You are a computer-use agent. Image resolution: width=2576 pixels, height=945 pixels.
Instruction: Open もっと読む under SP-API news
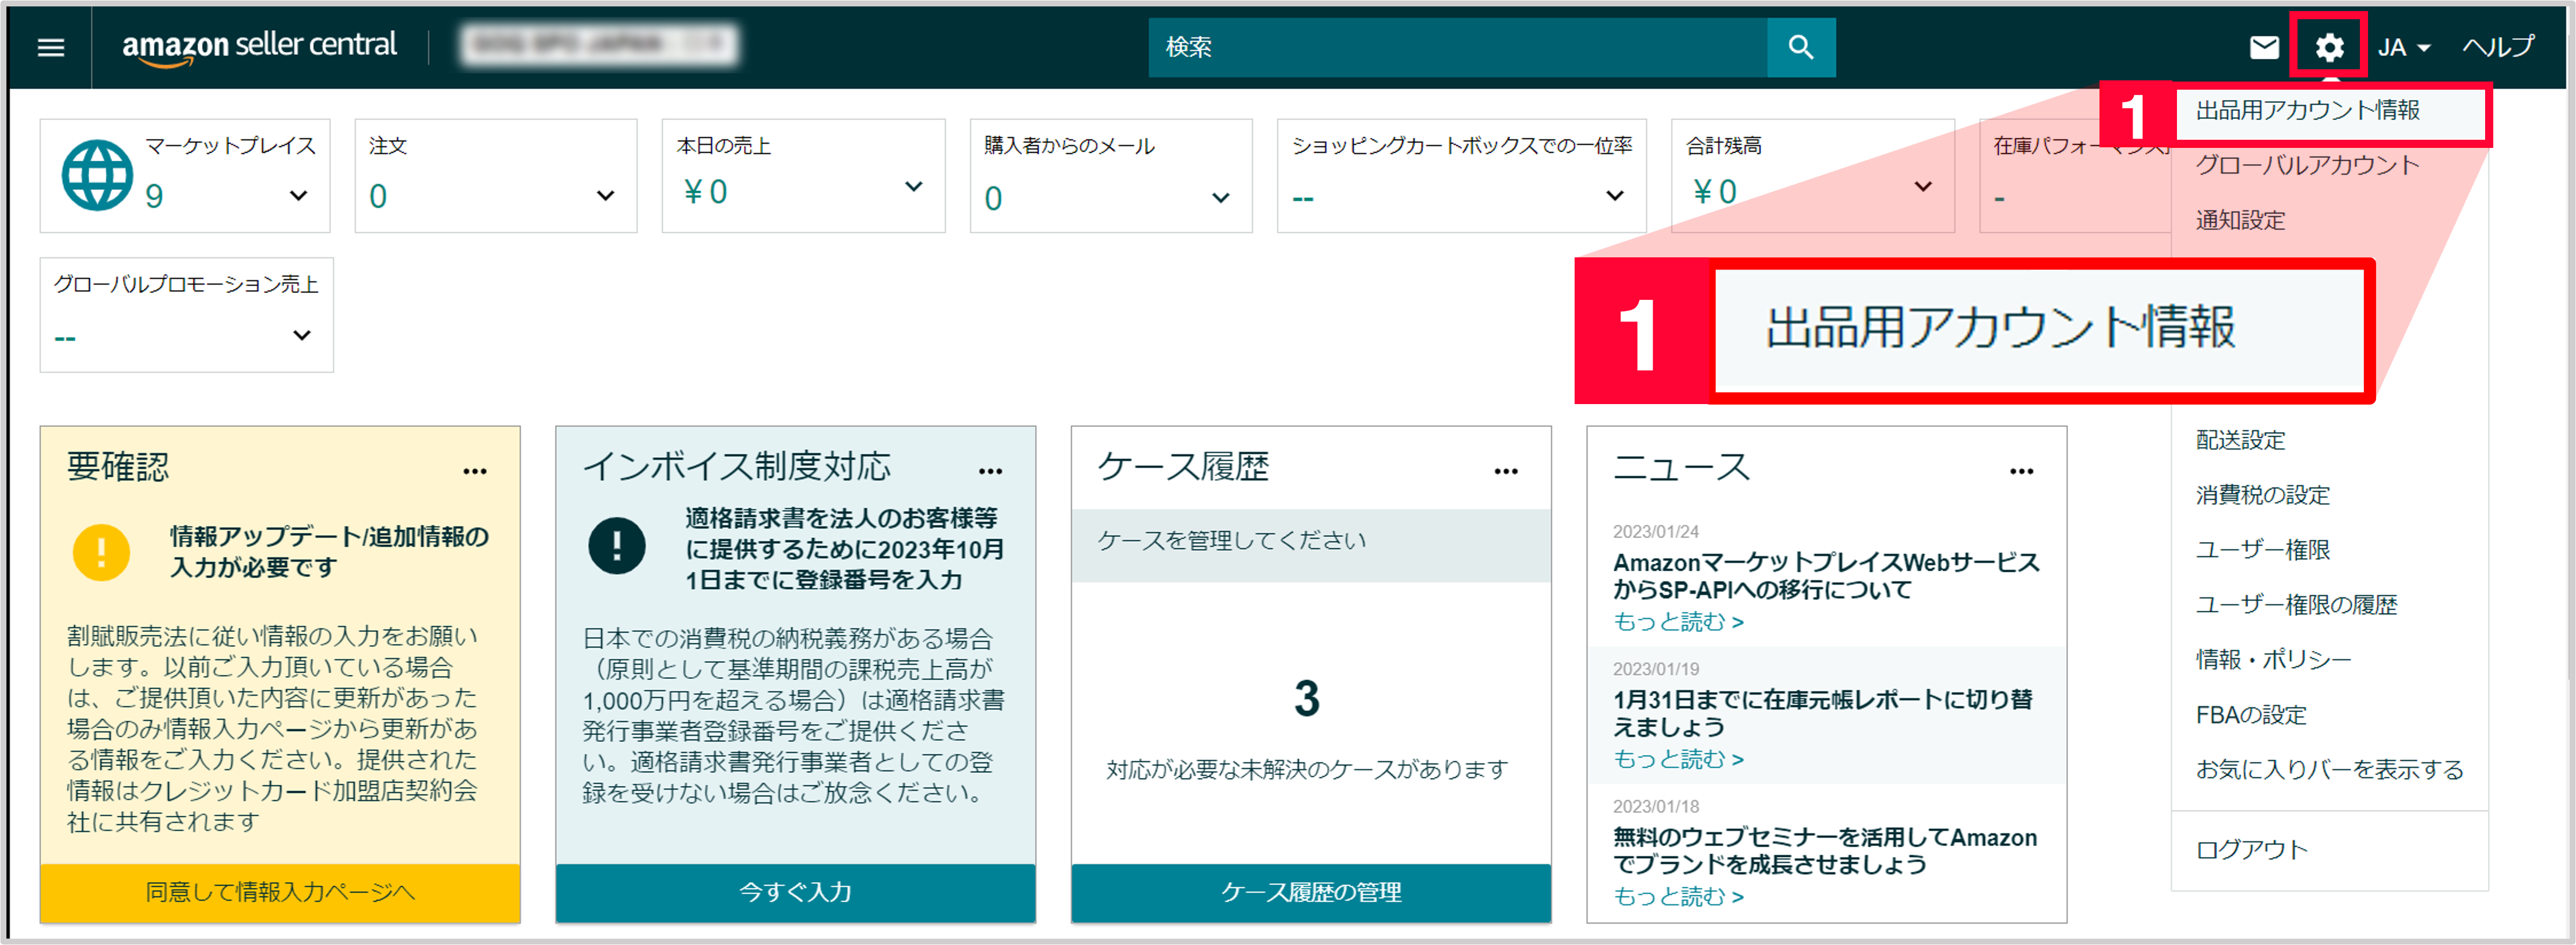tap(1678, 622)
